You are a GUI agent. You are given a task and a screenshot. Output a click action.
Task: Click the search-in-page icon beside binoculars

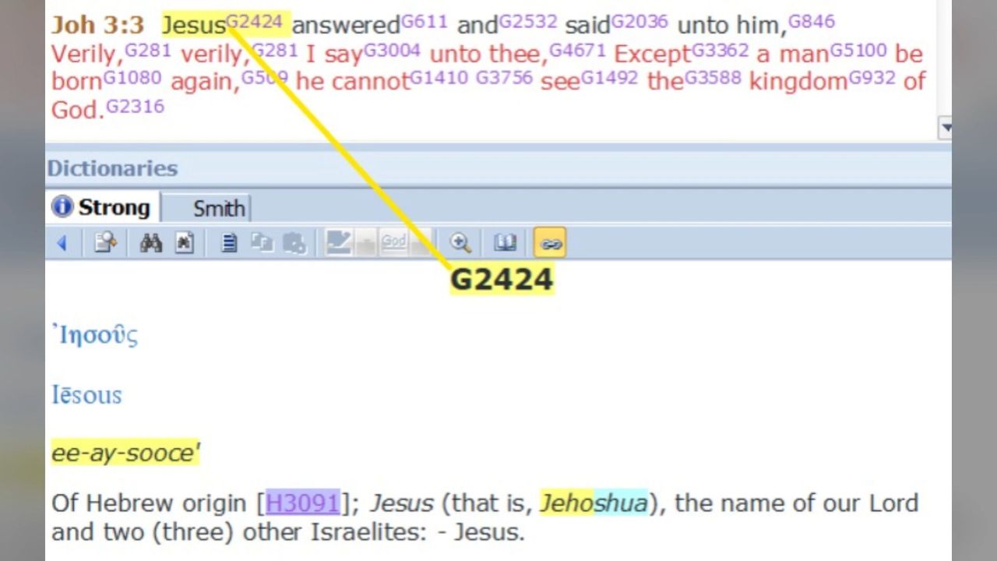[184, 243]
